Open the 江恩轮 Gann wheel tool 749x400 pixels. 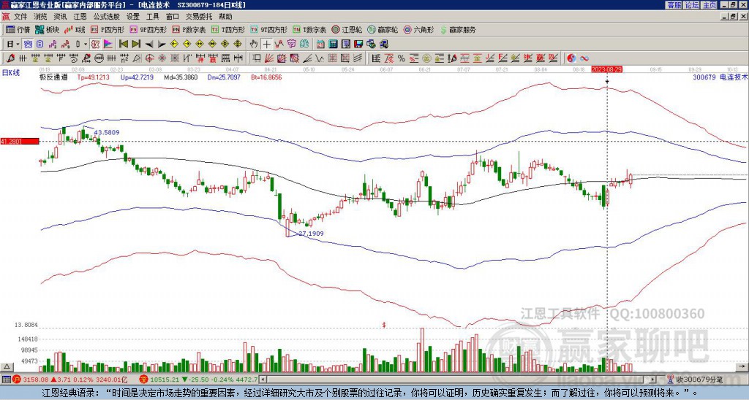347,29
